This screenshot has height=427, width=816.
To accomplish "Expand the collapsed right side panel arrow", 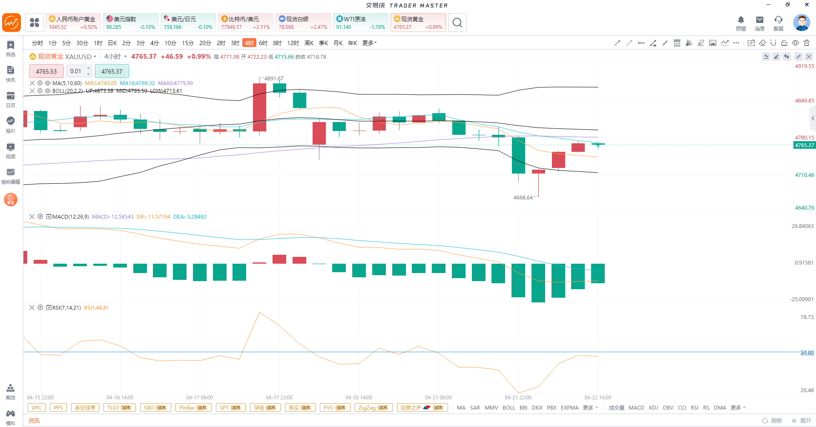I will click(813, 119).
